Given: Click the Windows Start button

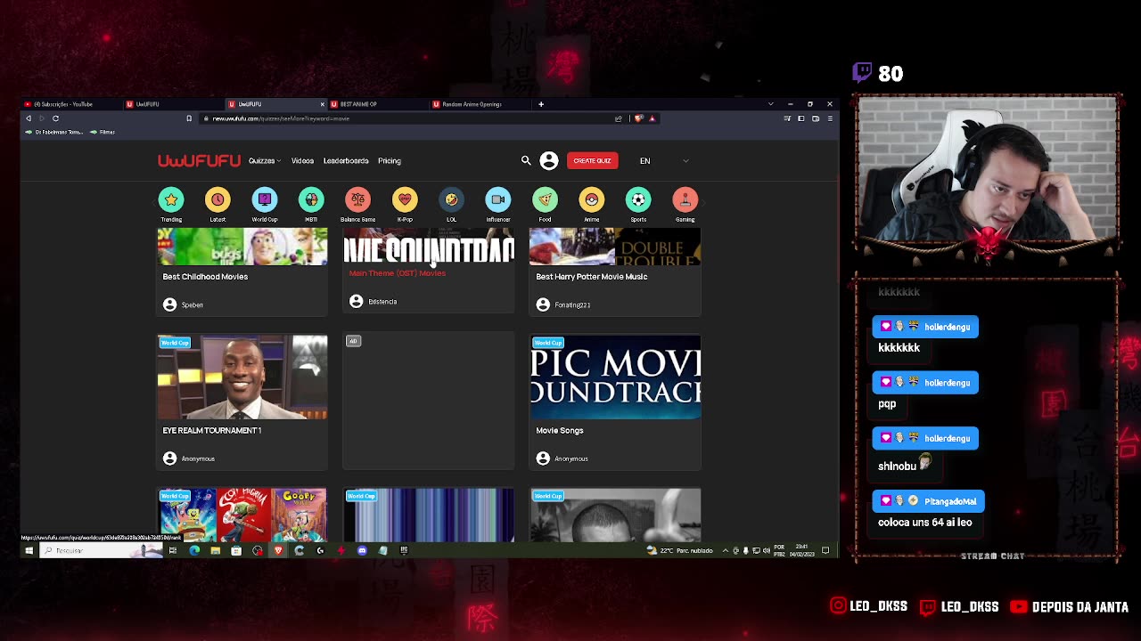Looking at the screenshot, I should [x=29, y=550].
